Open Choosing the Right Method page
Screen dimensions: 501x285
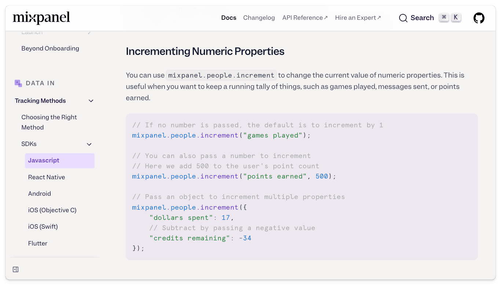coord(49,122)
